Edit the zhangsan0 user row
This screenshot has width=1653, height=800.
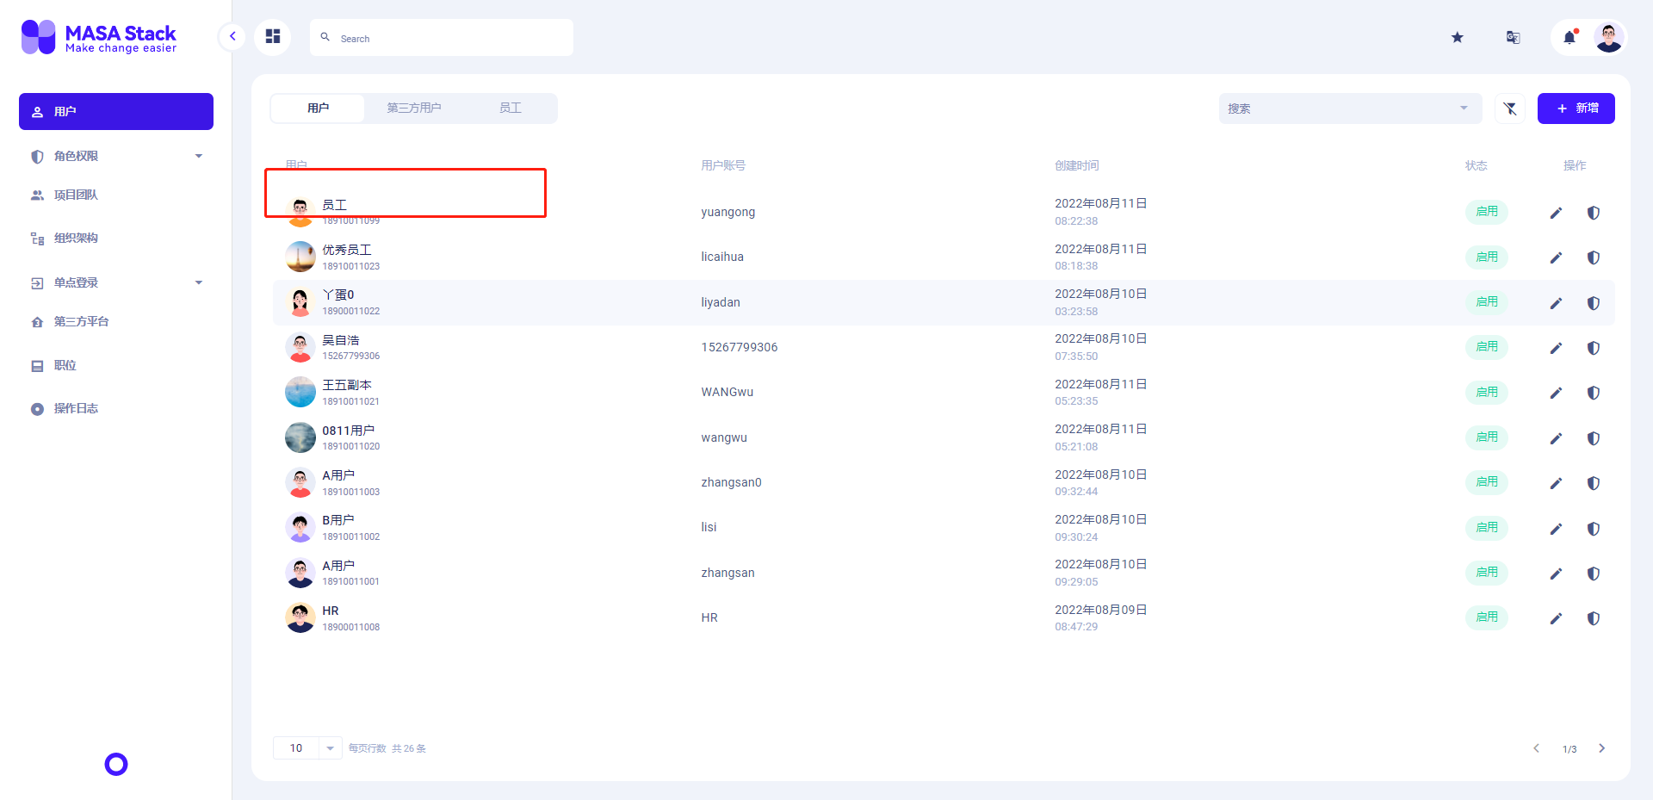(1556, 483)
